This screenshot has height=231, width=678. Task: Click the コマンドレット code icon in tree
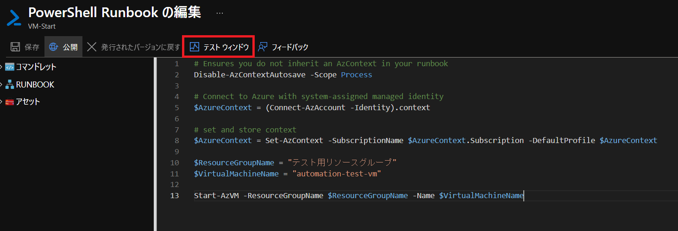(x=10, y=67)
